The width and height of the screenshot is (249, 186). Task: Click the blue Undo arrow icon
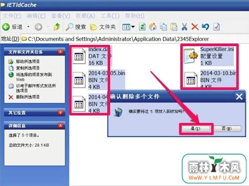point(206,27)
